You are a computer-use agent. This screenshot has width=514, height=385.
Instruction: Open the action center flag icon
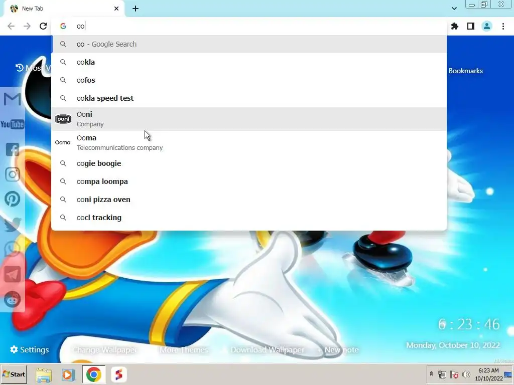click(454, 374)
